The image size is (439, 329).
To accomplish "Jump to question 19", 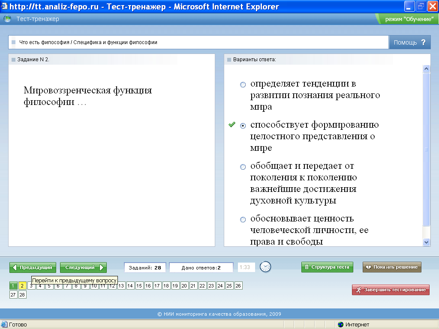I will (x=175, y=286).
